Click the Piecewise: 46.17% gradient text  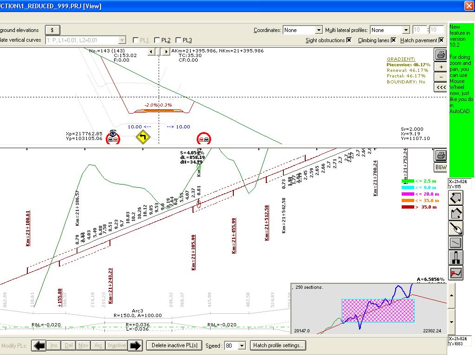point(408,64)
